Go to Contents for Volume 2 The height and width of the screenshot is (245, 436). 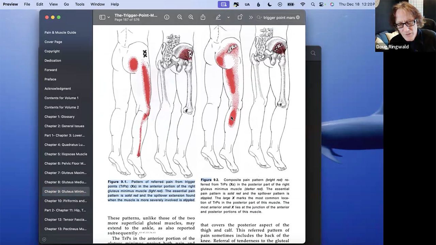point(62,107)
